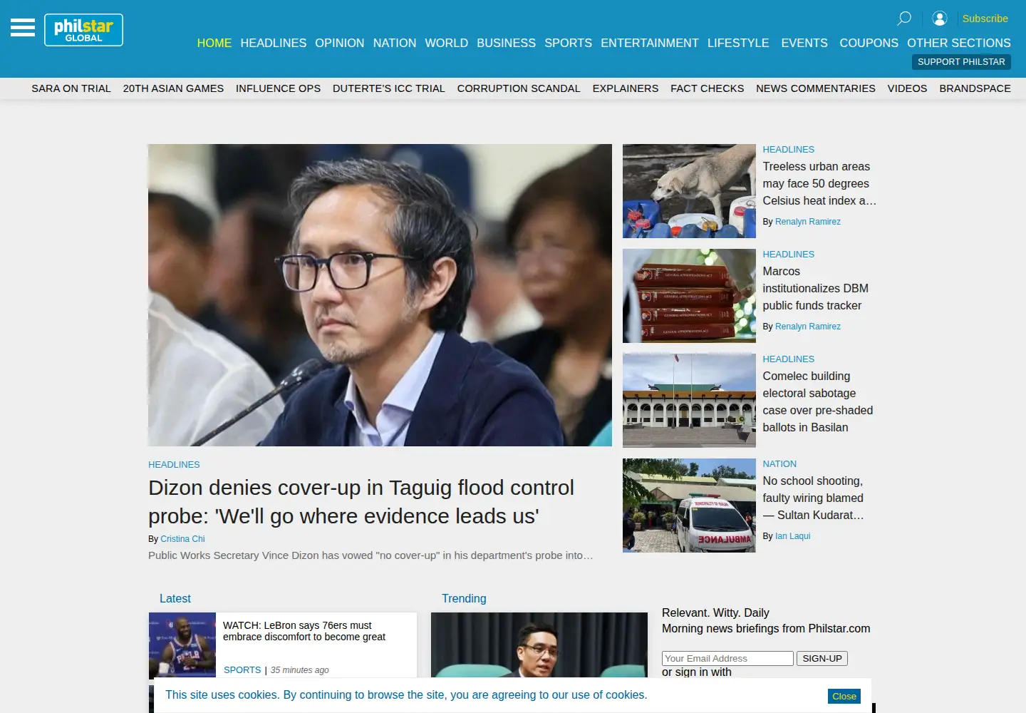Open the Dizon denies cover-up headline
The width and height of the screenshot is (1026, 713).
pos(361,502)
